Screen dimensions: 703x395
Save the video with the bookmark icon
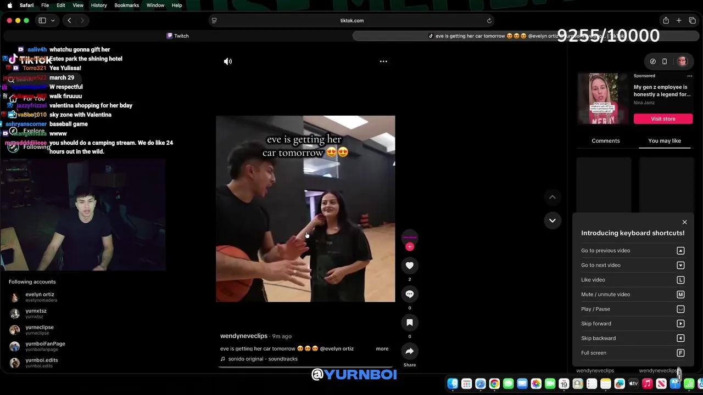410,323
